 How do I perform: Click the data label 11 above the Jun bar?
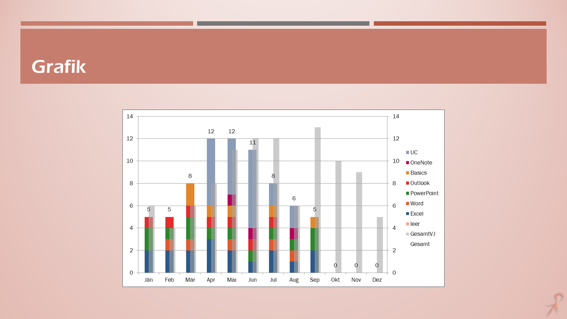(252, 143)
